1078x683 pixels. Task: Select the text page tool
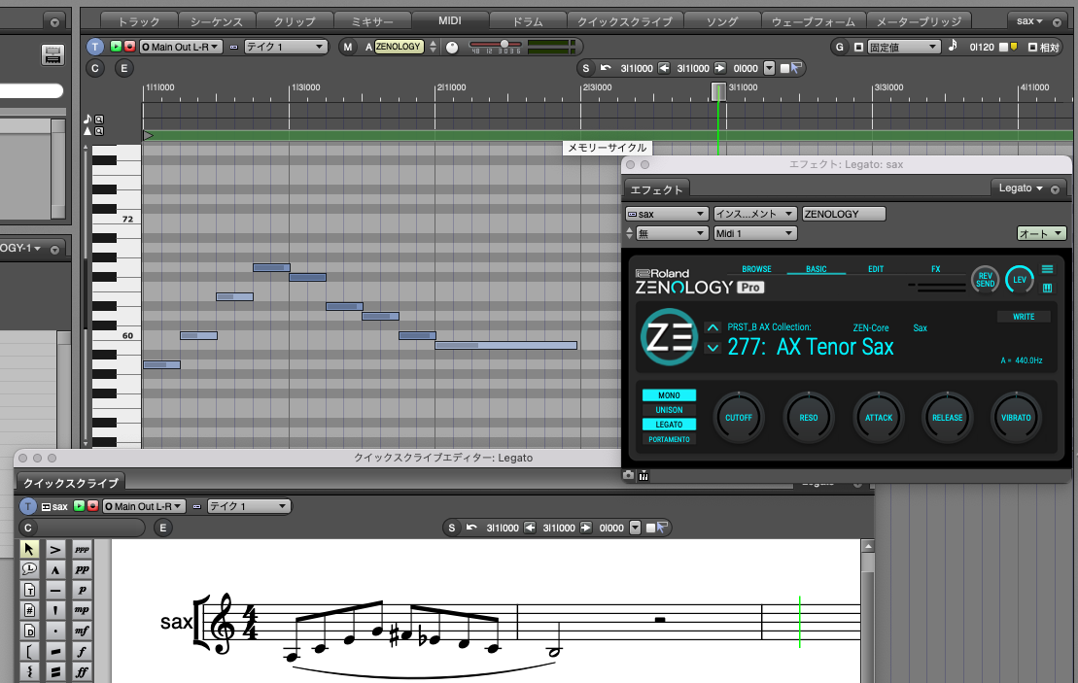[29, 590]
